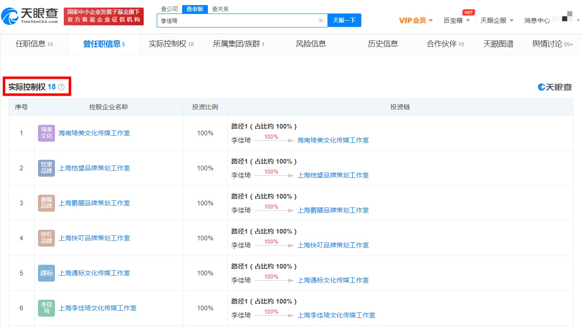Open 上海遇标文化传媒工作室 in the investment chain
581x328 pixels.
(333, 280)
